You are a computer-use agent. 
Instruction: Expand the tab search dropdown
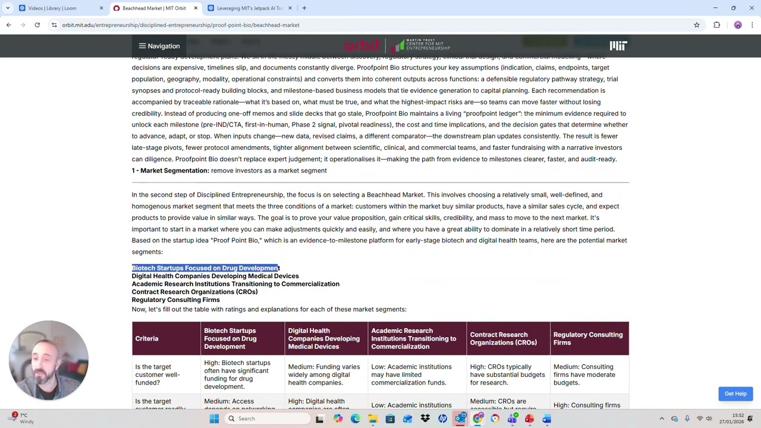point(8,8)
